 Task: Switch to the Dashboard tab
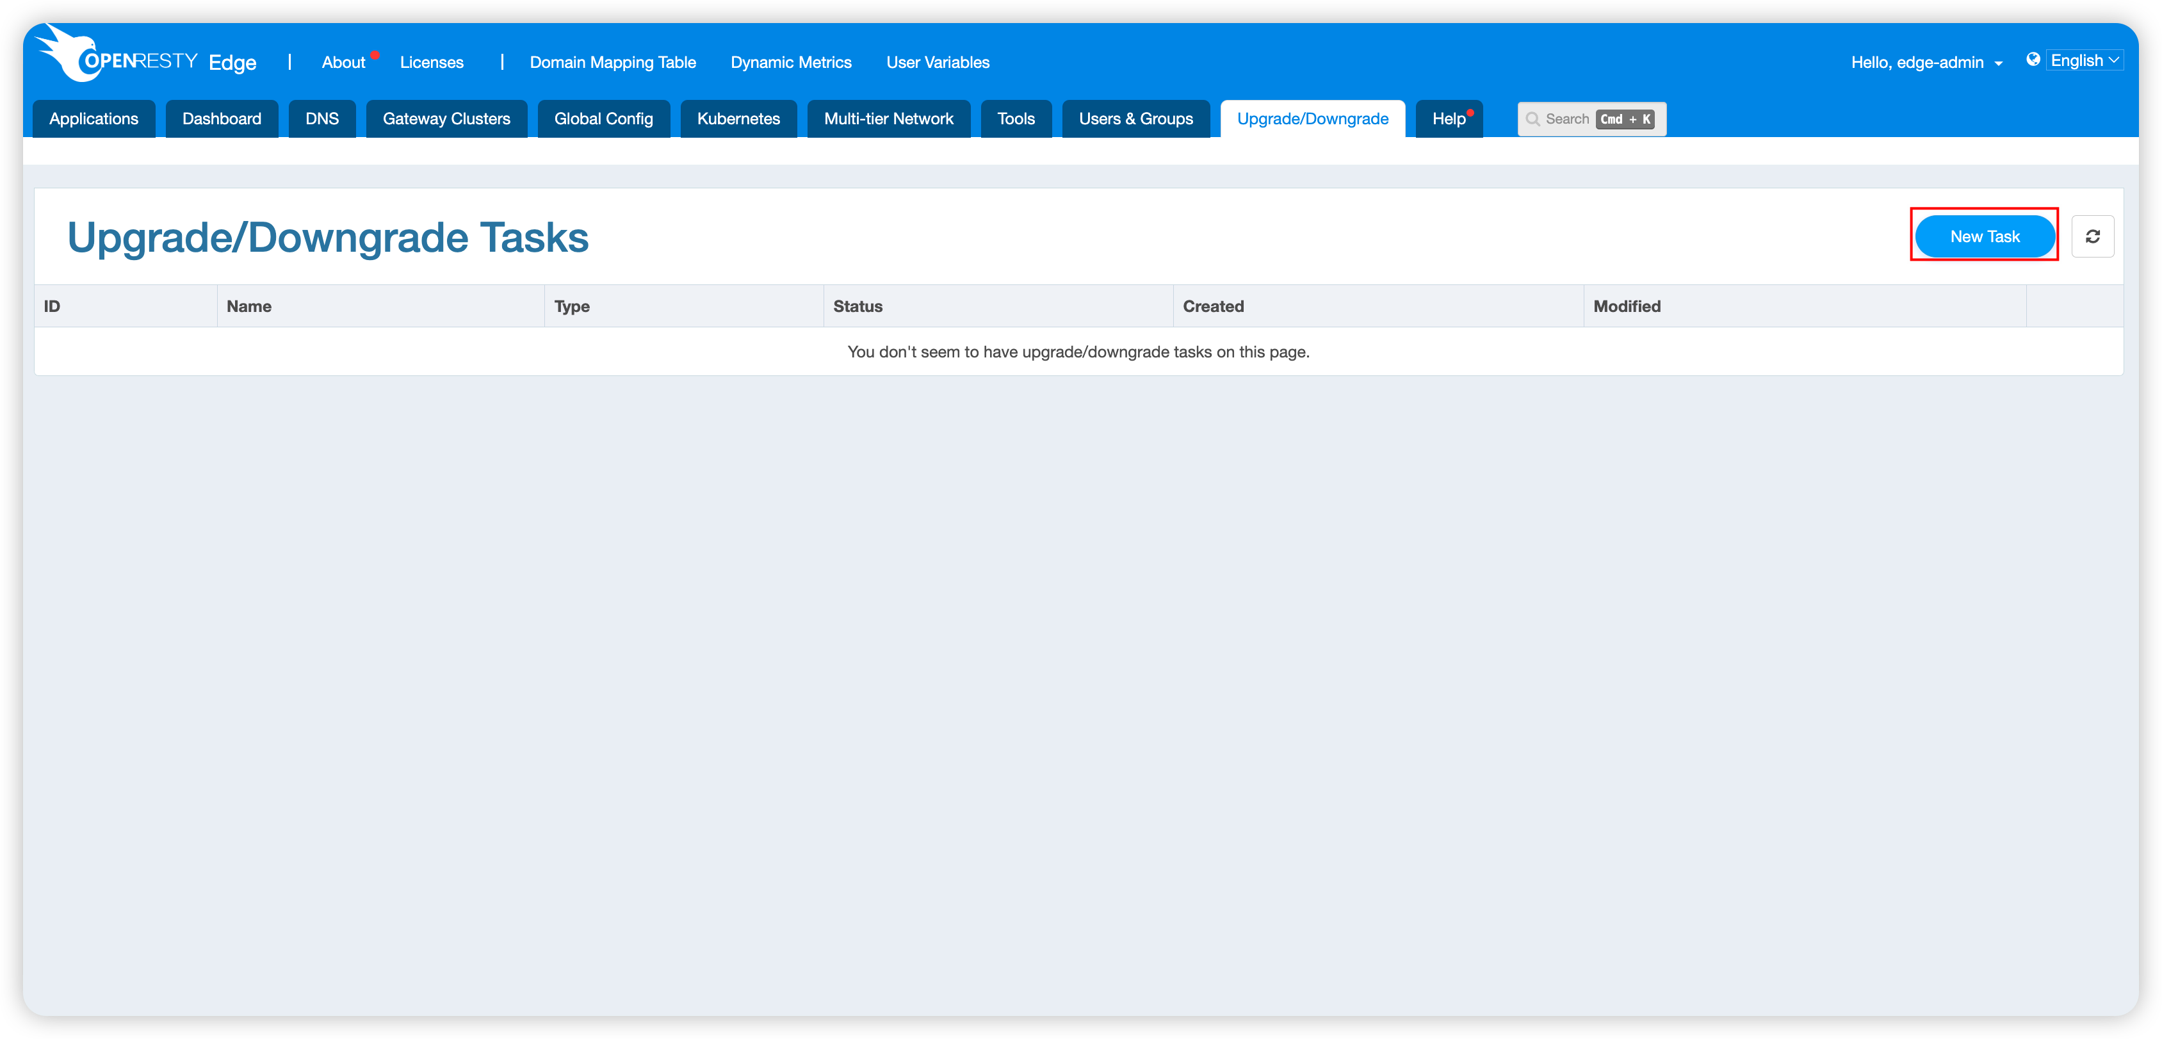(222, 119)
